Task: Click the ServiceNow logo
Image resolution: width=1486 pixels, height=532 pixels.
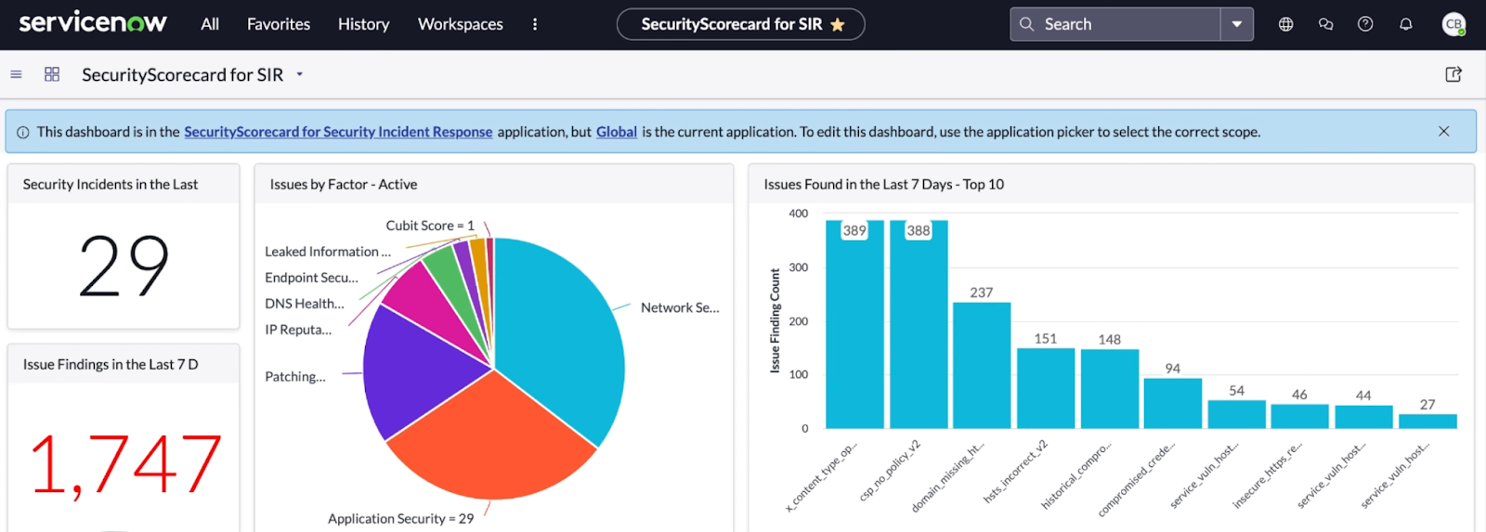Action: pyautogui.click(x=93, y=22)
